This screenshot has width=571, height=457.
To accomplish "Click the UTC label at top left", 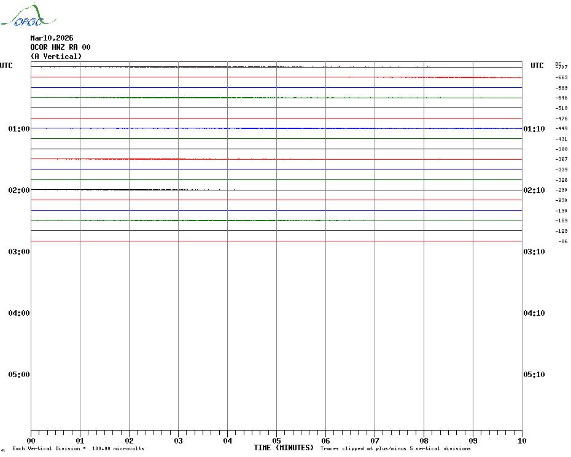I will tap(6, 66).
